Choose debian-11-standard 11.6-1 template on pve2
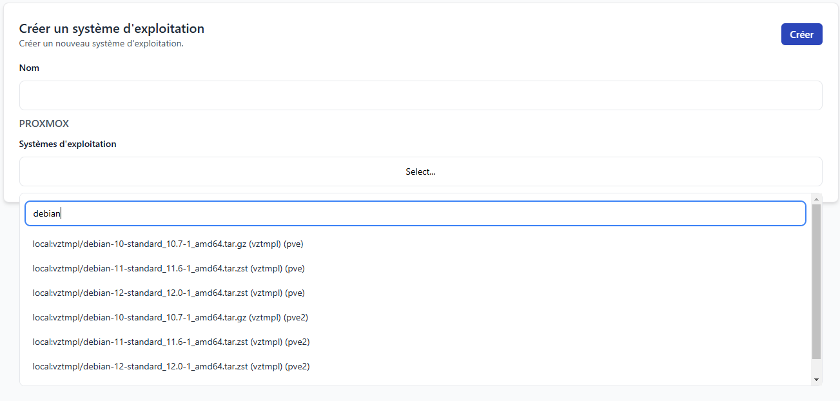The height and width of the screenshot is (401, 840). (x=171, y=342)
